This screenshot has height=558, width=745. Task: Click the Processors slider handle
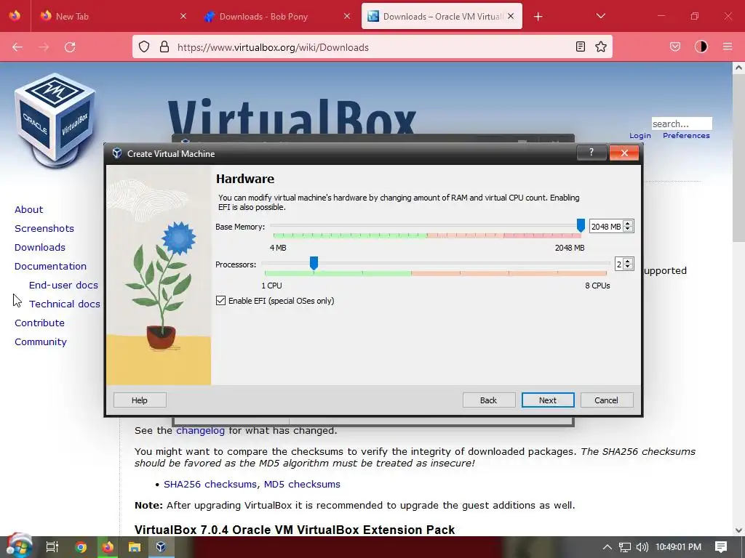tap(314, 263)
